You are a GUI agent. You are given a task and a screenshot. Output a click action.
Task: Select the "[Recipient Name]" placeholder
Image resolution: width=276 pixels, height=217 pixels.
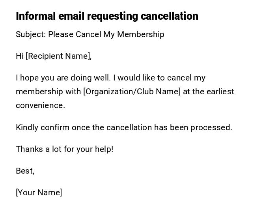(x=59, y=56)
